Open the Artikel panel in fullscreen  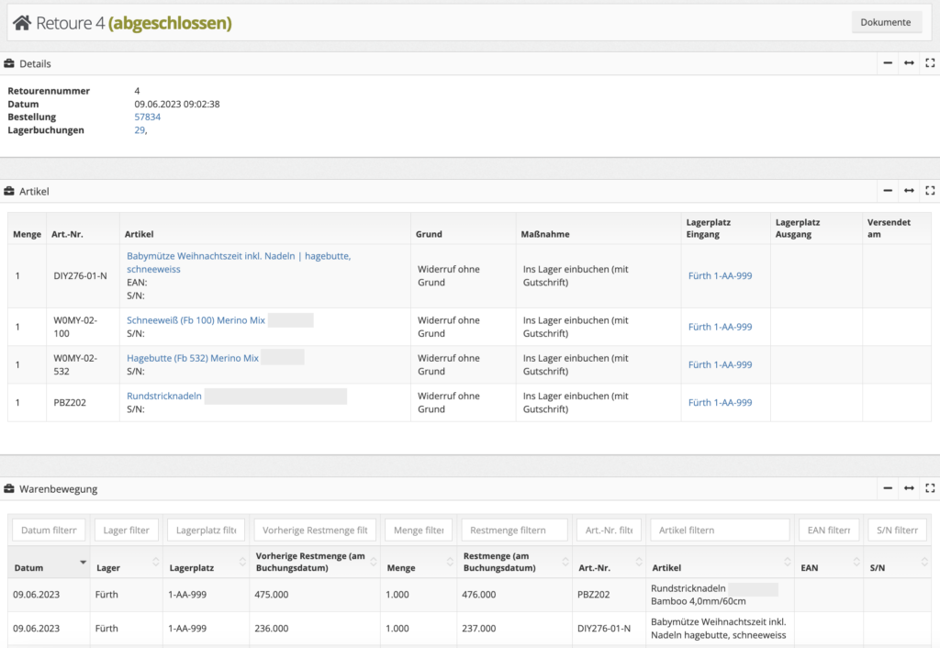(x=930, y=191)
